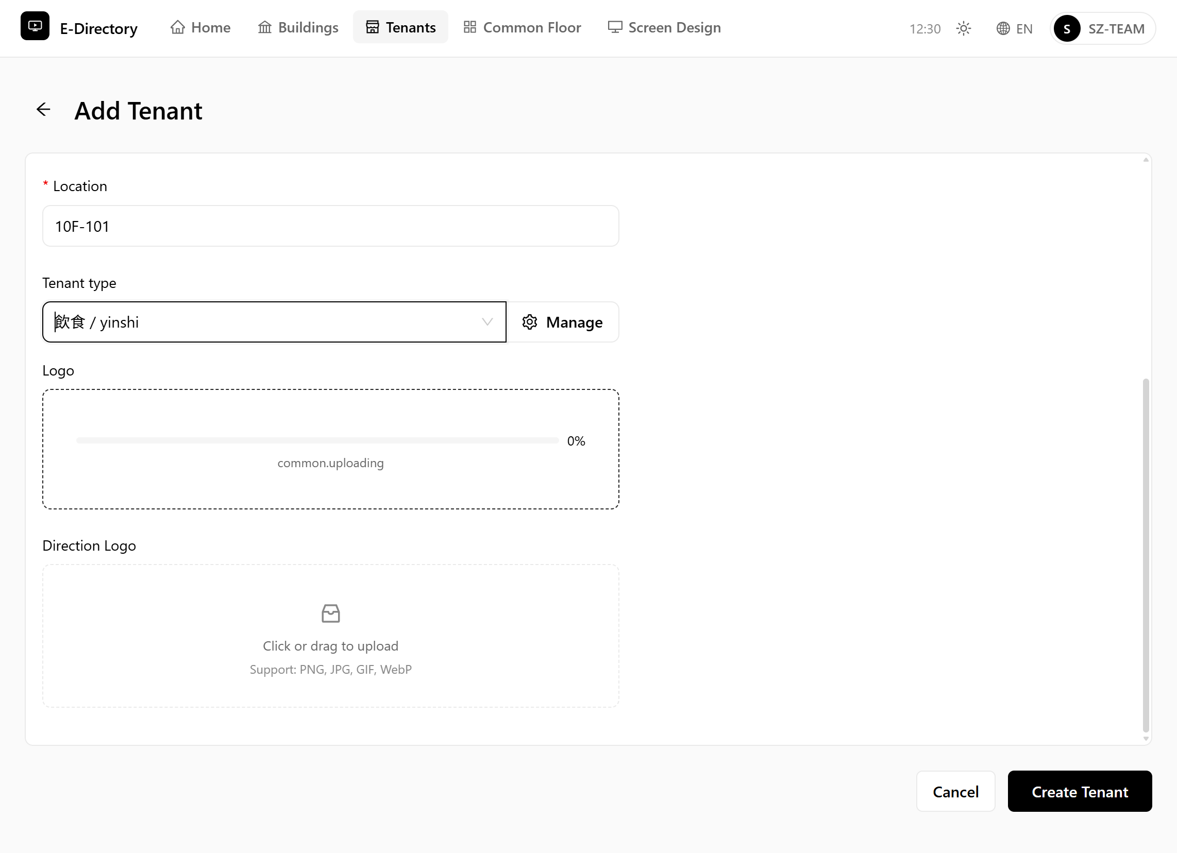
Task: Open the Common Floor tab
Action: click(x=522, y=27)
